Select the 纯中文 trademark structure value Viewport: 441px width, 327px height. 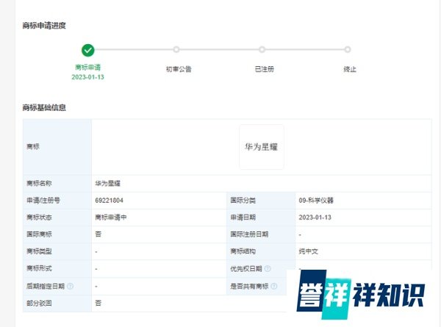pyautogui.click(x=308, y=251)
